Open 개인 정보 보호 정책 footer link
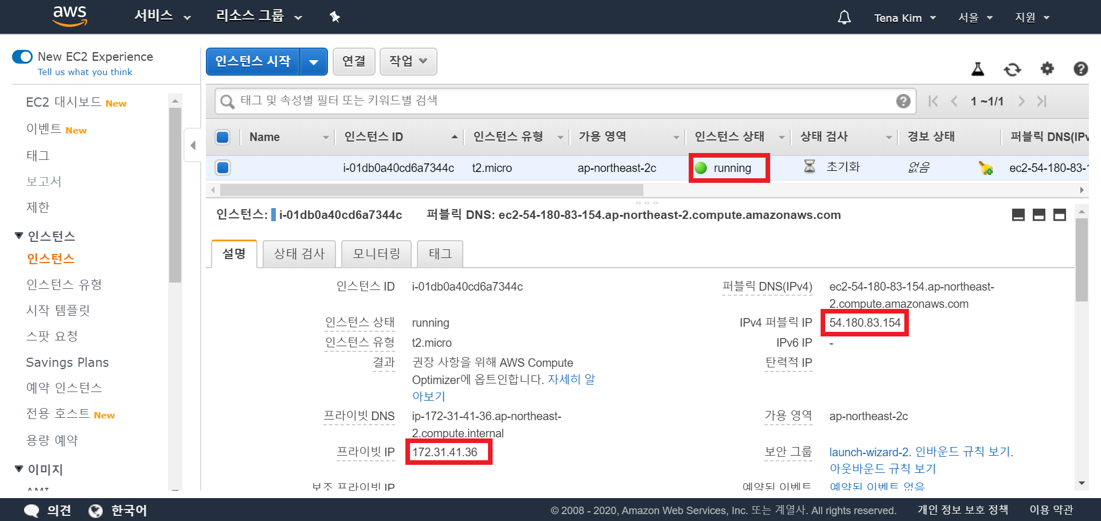 click(963, 510)
